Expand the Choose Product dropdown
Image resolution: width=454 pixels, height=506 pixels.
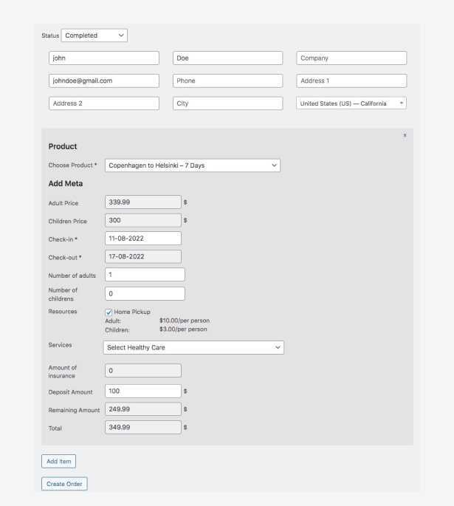point(193,165)
